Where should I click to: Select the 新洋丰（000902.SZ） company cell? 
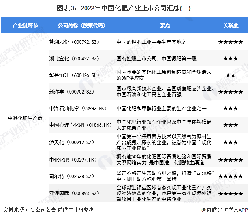(71, 92)
